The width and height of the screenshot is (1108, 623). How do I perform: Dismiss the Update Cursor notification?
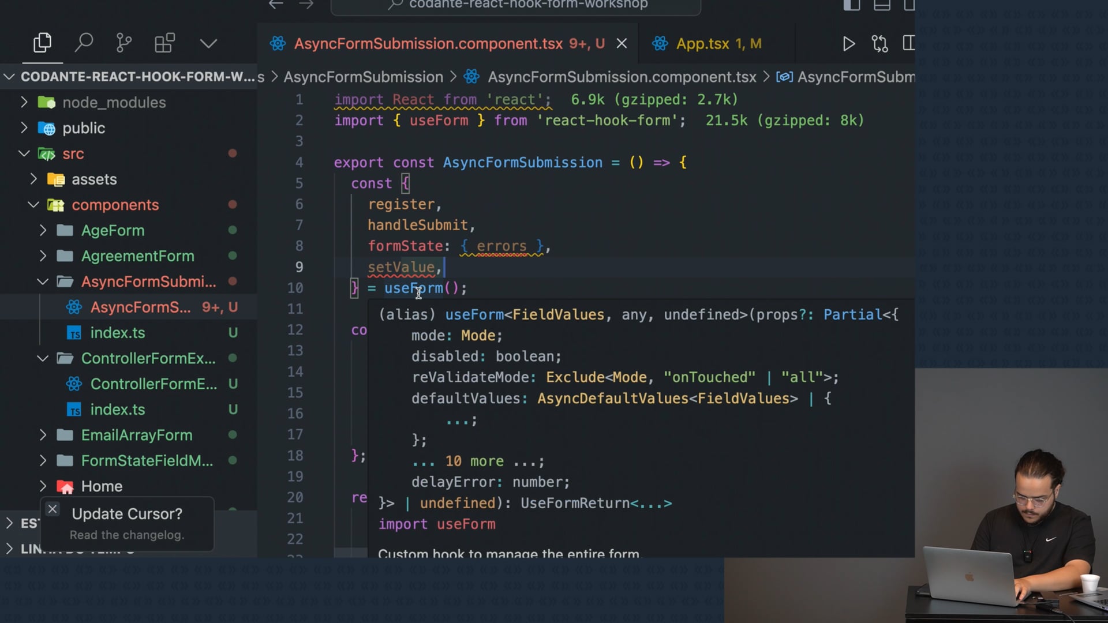click(x=53, y=509)
